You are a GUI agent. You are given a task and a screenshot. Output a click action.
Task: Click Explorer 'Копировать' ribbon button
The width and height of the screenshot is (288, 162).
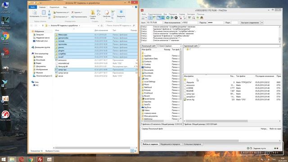(x=34, y=14)
